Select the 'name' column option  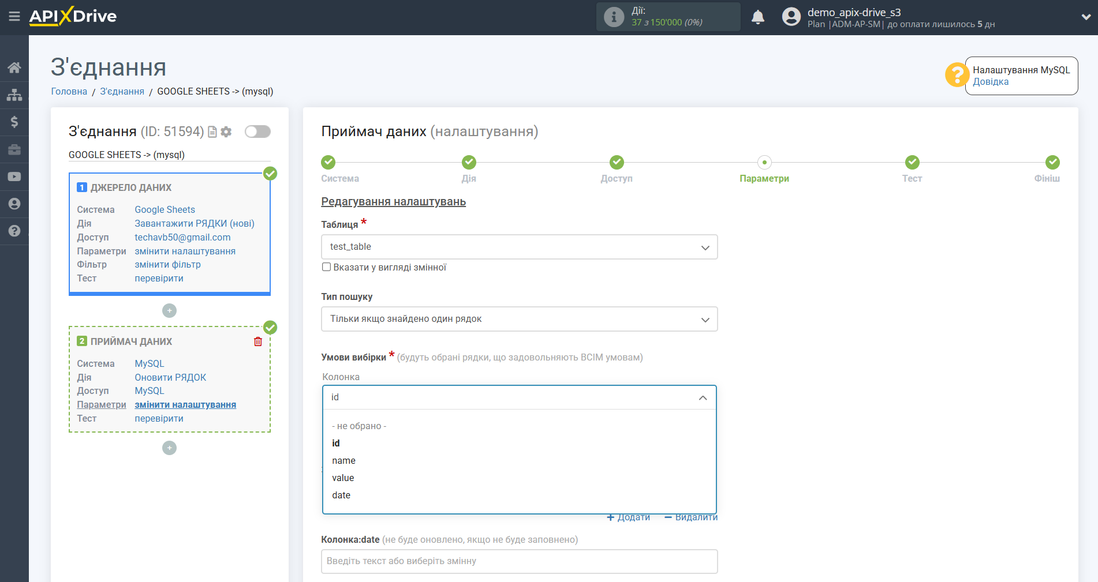[343, 461]
